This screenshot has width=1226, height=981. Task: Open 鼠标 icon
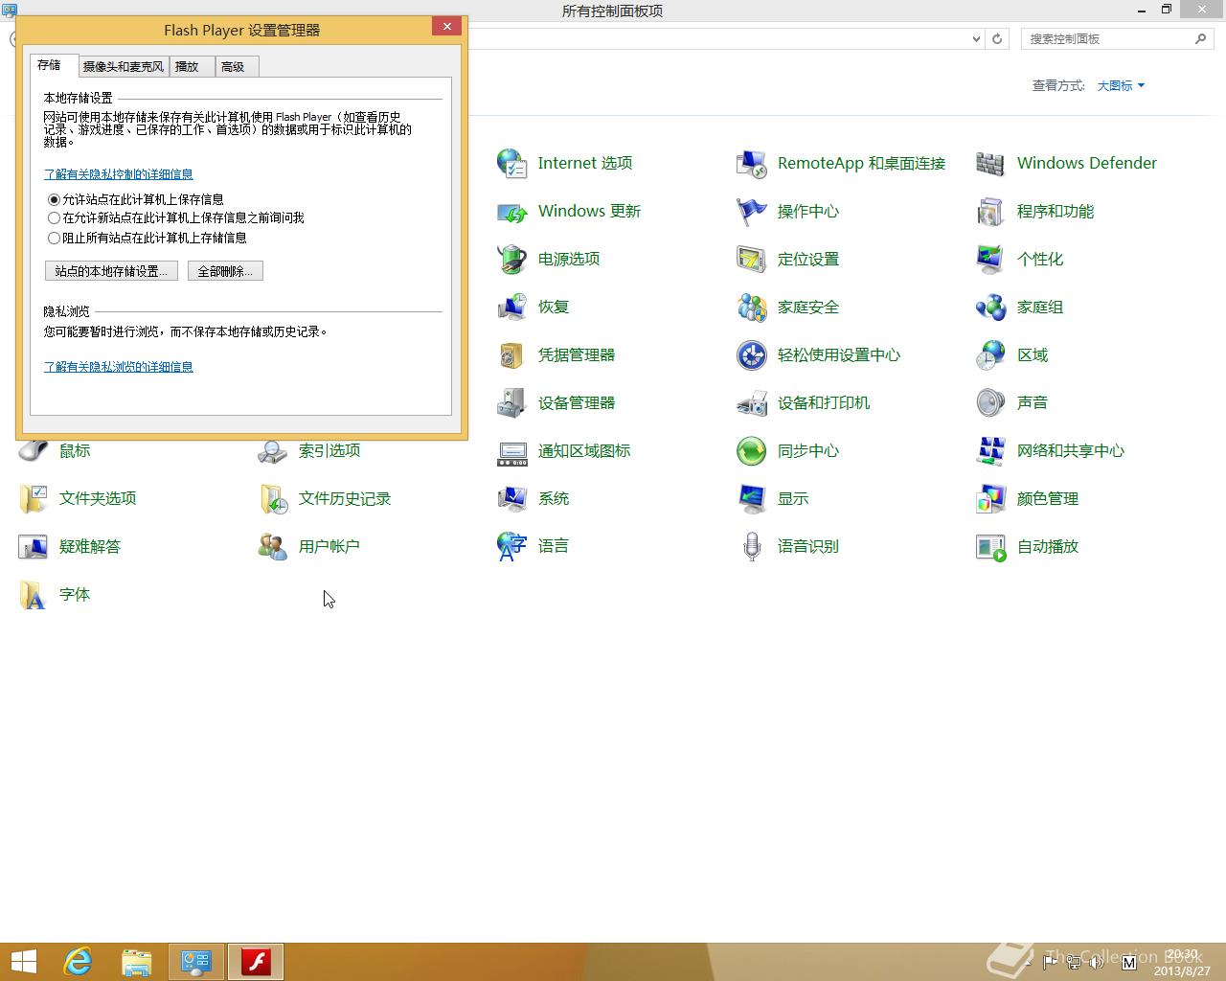[x=34, y=452]
